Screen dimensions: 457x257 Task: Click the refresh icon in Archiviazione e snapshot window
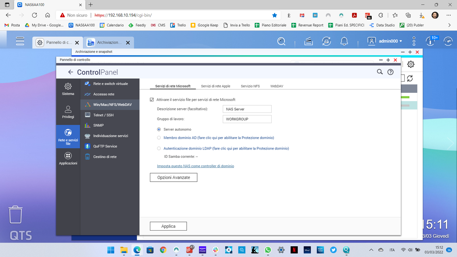click(410, 78)
